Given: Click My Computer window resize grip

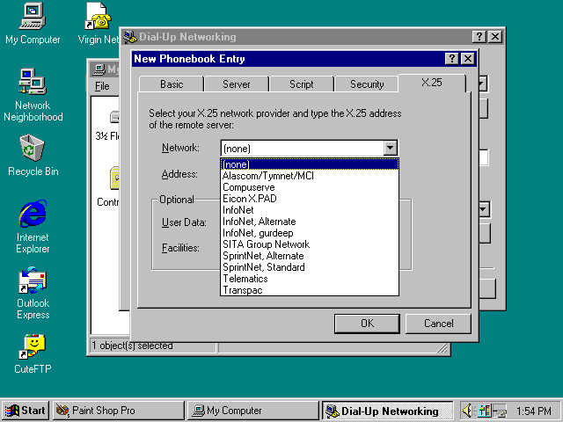Looking at the screenshot, I should coord(443,348).
